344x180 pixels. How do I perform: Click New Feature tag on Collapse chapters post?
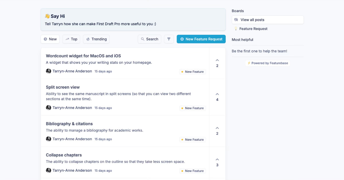(x=192, y=171)
